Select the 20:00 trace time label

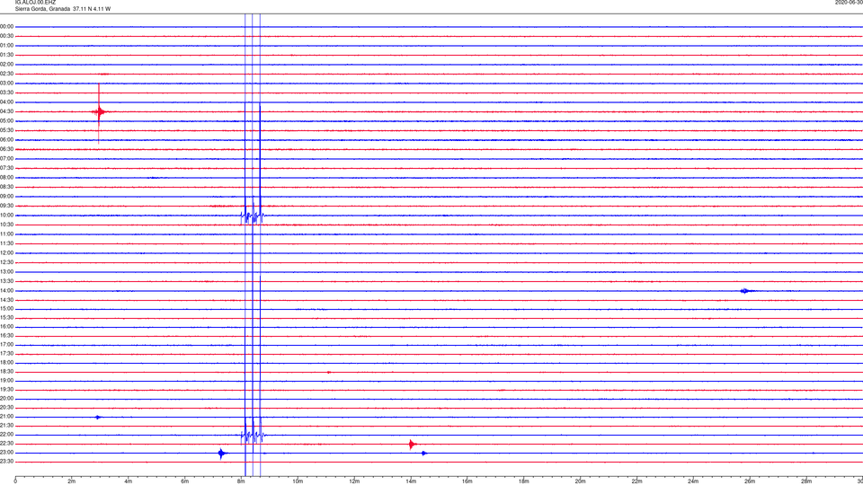7,399
